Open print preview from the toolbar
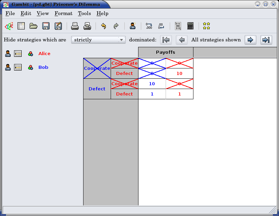Viewport: 279px width, 216px height. (x=87, y=26)
